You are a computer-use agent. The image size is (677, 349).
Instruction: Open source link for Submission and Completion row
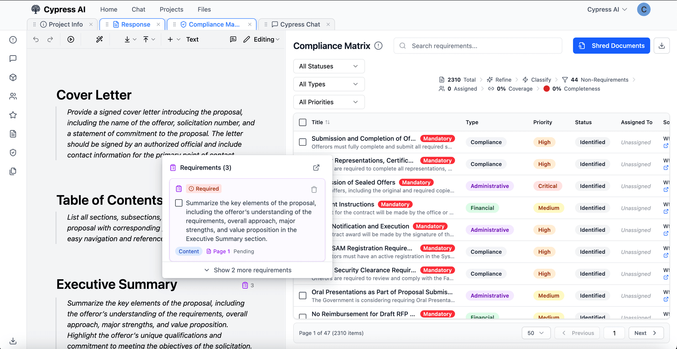click(x=666, y=146)
